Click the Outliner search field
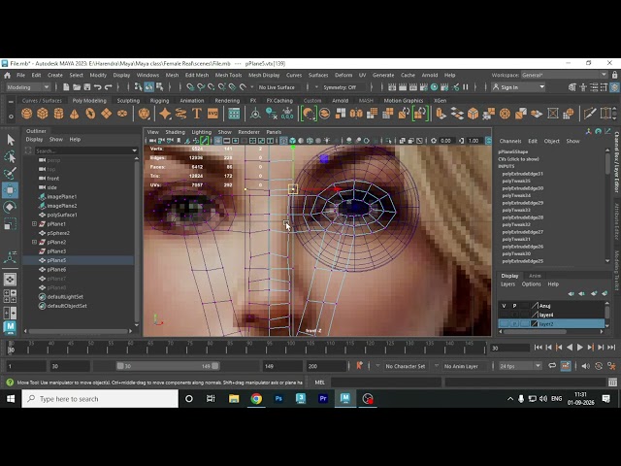This screenshot has height=466, width=621. [x=82, y=150]
